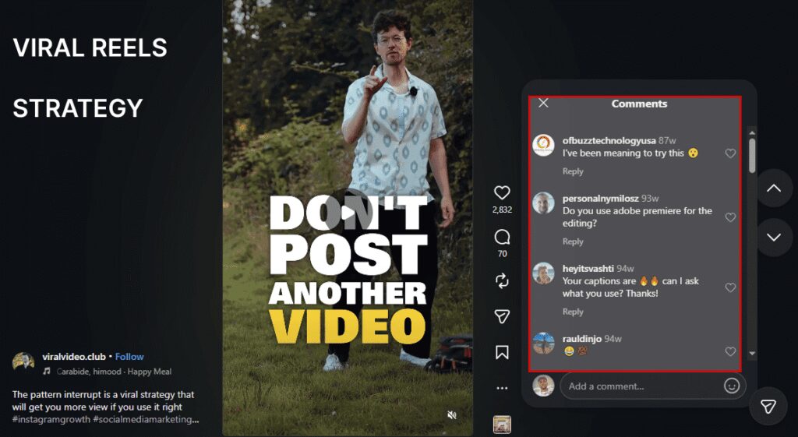The width and height of the screenshot is (798, 437).
Task: Like heyitsvashti's comment
Action: pyautogui.click(x=730, y=287)
